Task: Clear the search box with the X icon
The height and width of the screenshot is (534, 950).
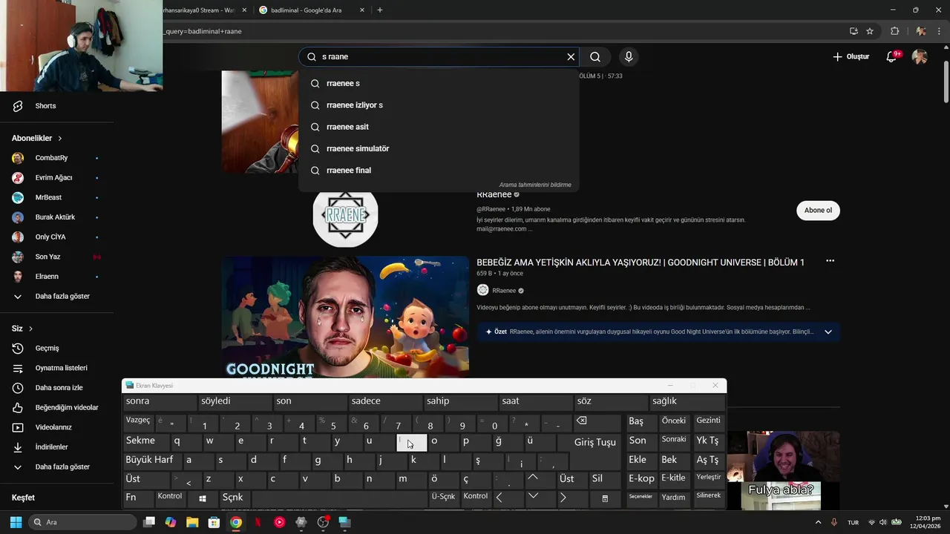Action: pos(571,57)
